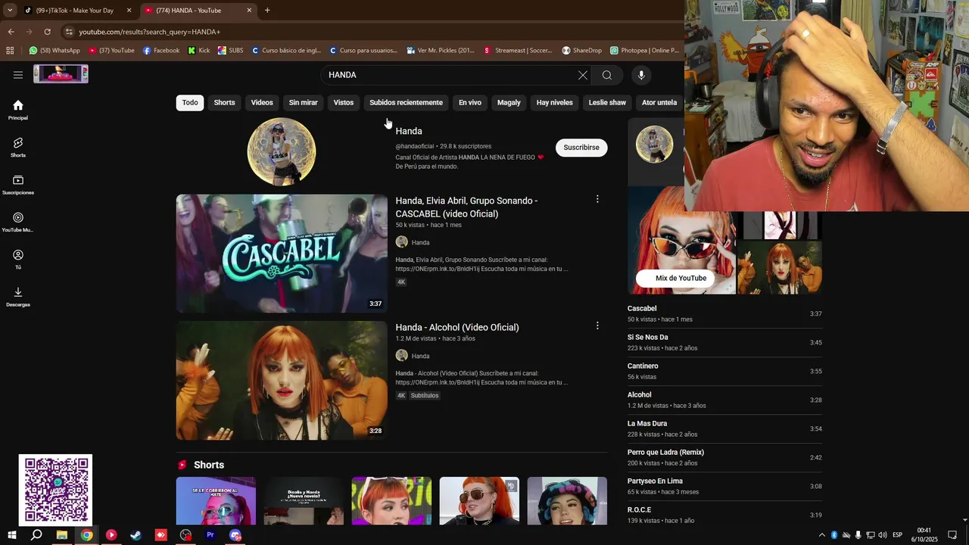This screenshot has width=969, height=545.
Task: Select the Subidos recientemente chip
Action: pyautogui.click(x=406, y=102)
